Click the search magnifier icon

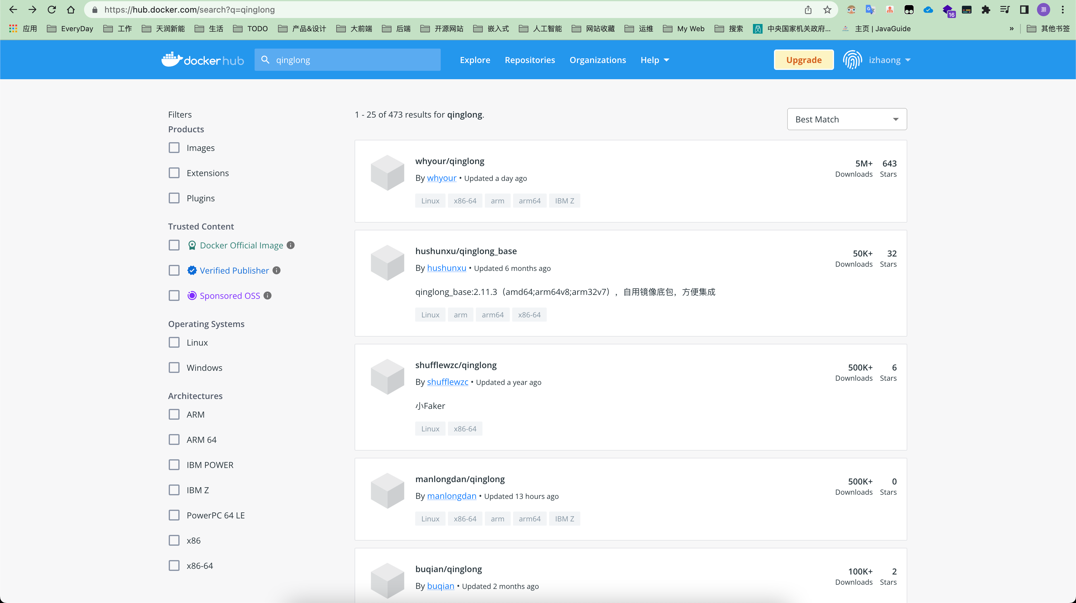[265, 60]
